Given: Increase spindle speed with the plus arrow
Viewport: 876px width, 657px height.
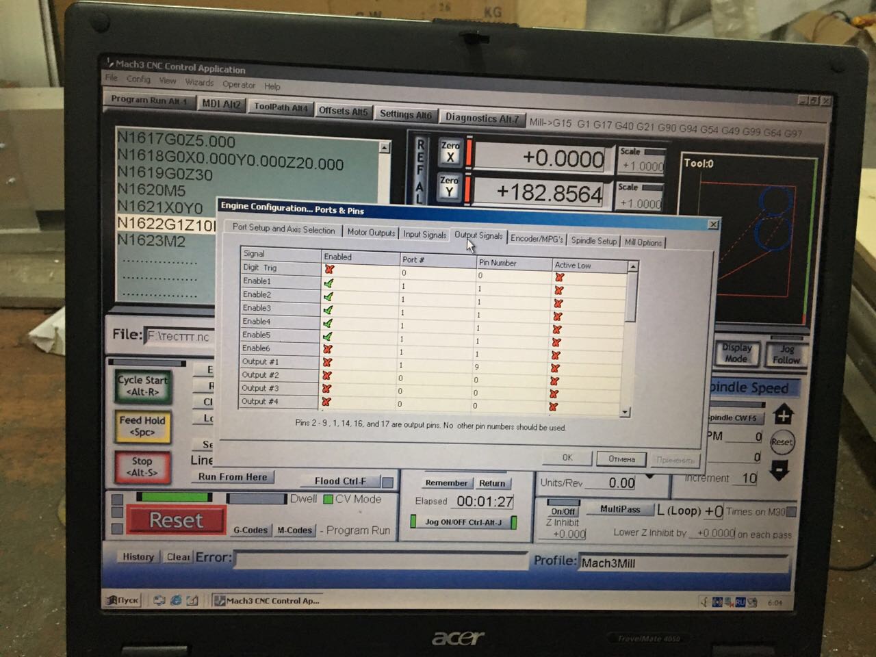Looking at the screenshot, I should (x=783, y=415).
